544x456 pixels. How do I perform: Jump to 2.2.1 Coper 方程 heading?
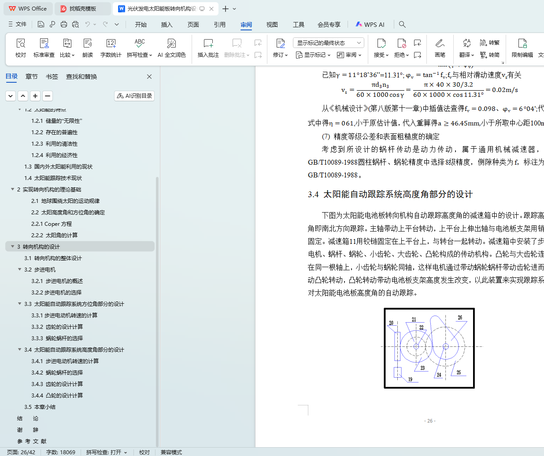click(51, 224)
